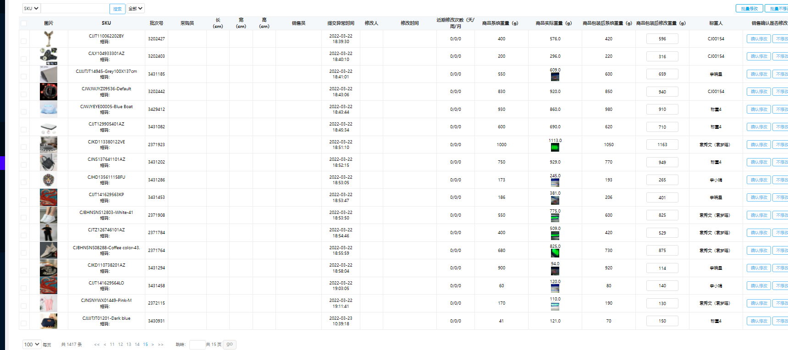Switch to page 13 in pagination
The width and height of the screenshot is (788, 350).
[x=129, y=345]
